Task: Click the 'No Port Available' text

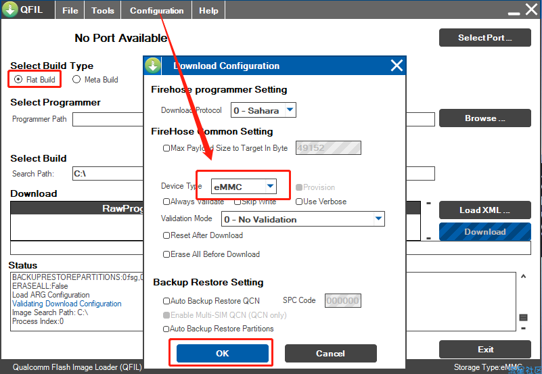Action: pos(121,38)
